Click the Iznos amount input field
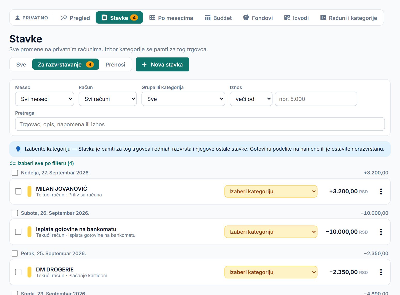The height and width of the screenshot is (295, 400). click(316, 99)
